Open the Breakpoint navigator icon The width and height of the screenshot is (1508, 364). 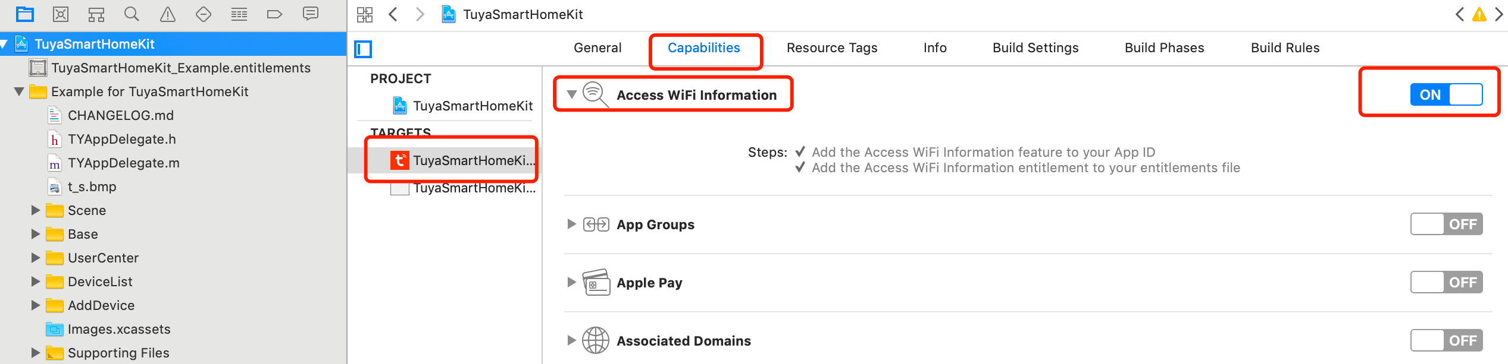click(x=274, y=14)
